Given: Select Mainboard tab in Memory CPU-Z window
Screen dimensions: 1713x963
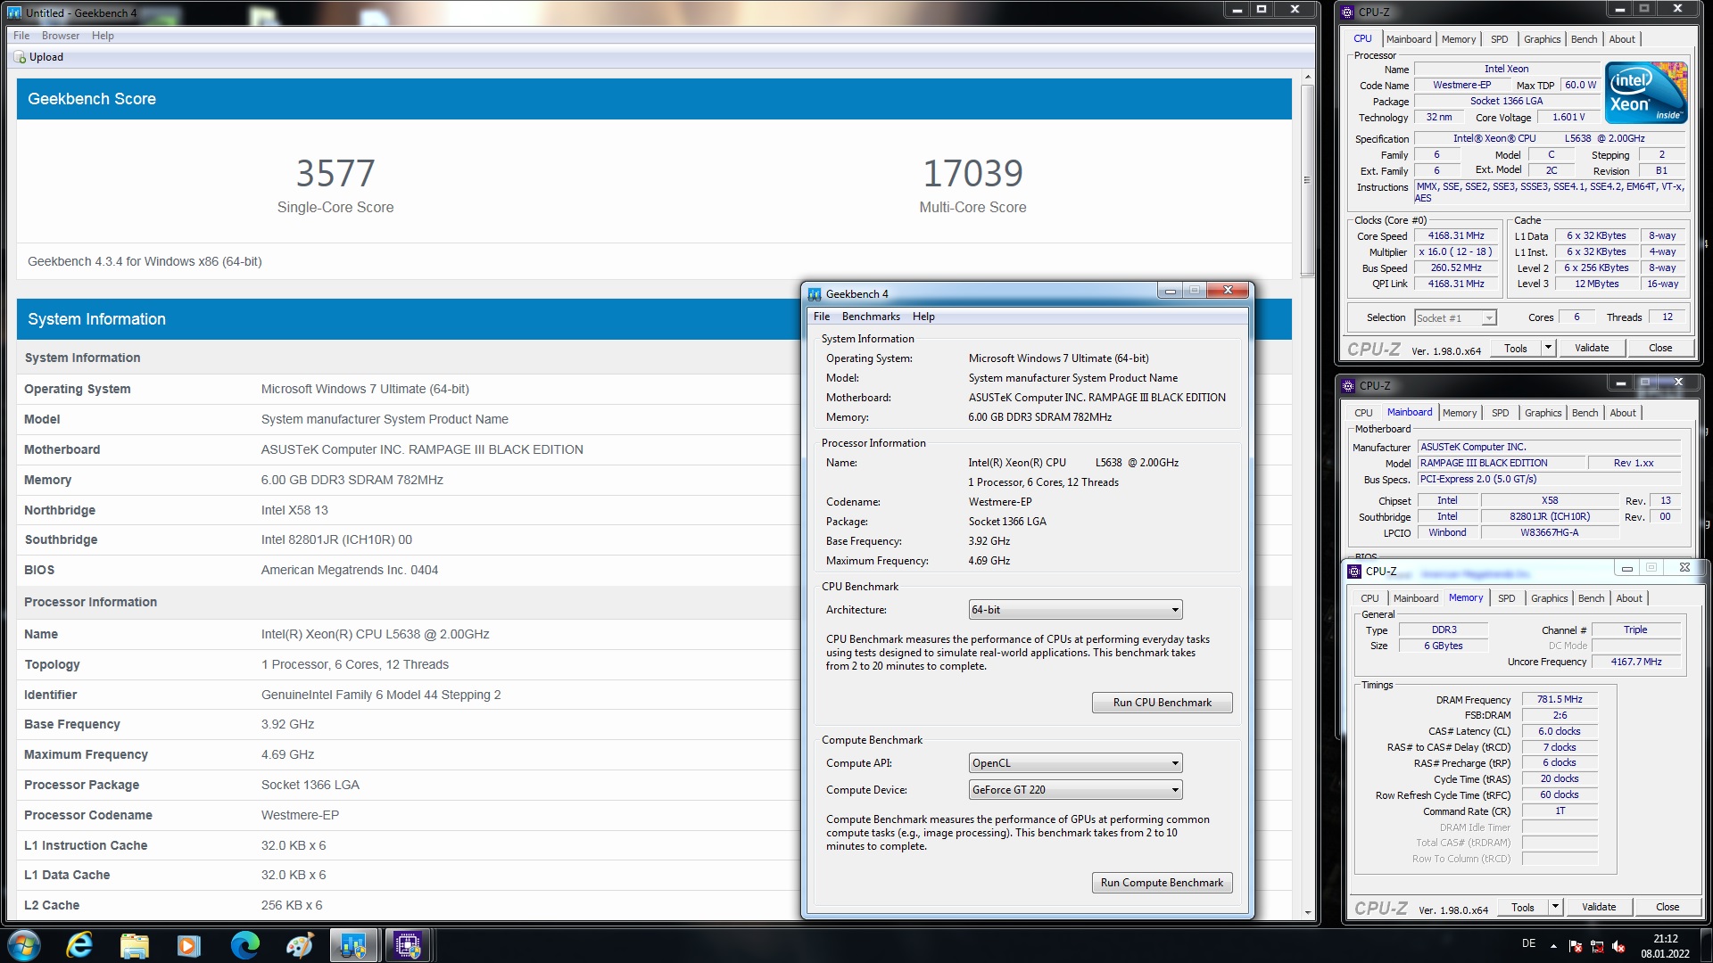Looking at the screenshot, I should point(1416,598).
